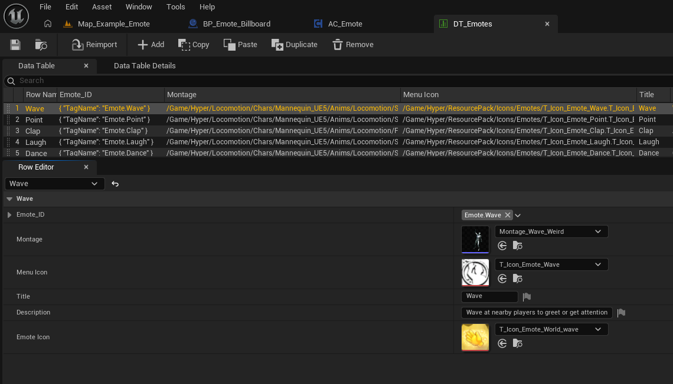
Task: Click the Browse to asset icon in toolbar
Action: point(41,45)
